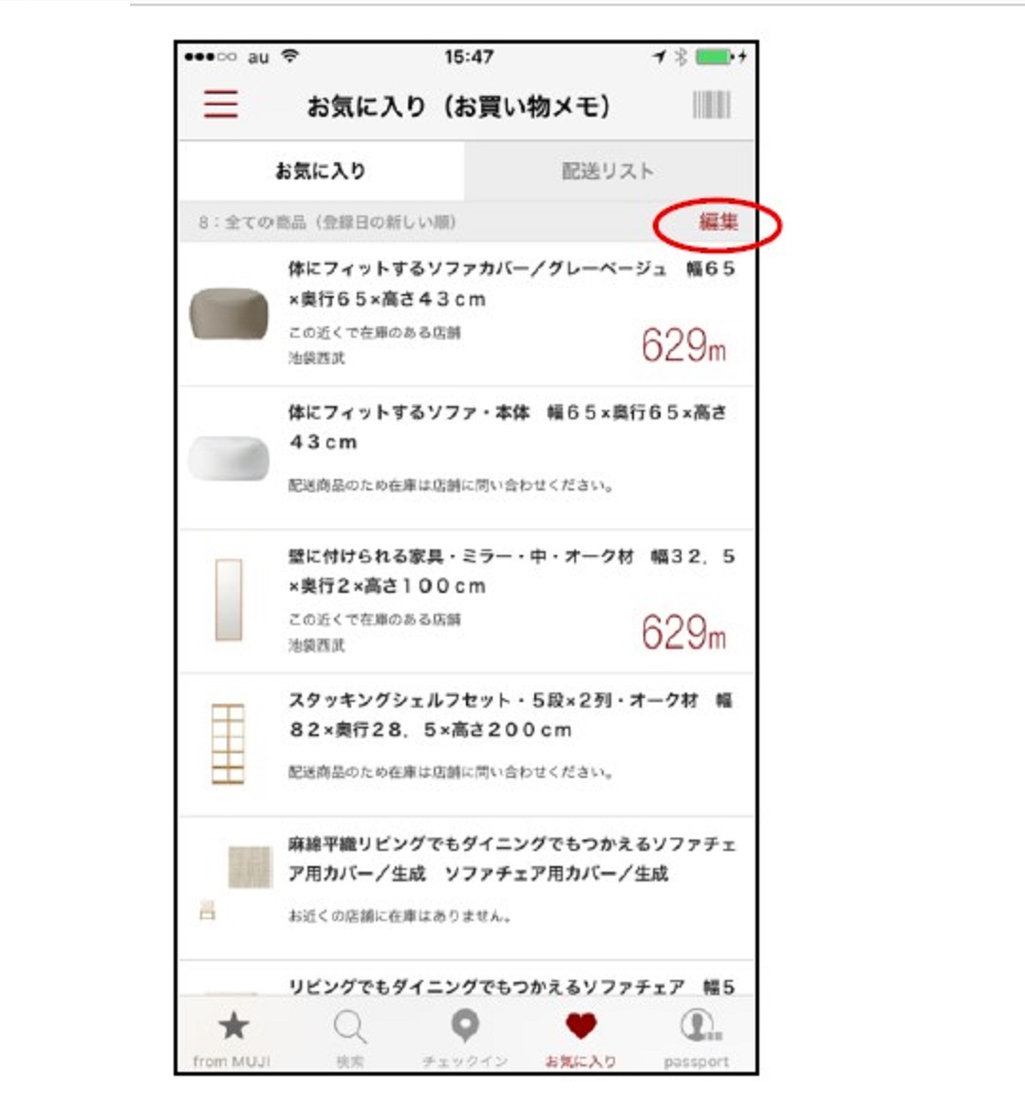Image resolution: width=1025 pixels, height=1108 pixels.
Task: Open the check-in location pin icon
Action: [464, 1026]
